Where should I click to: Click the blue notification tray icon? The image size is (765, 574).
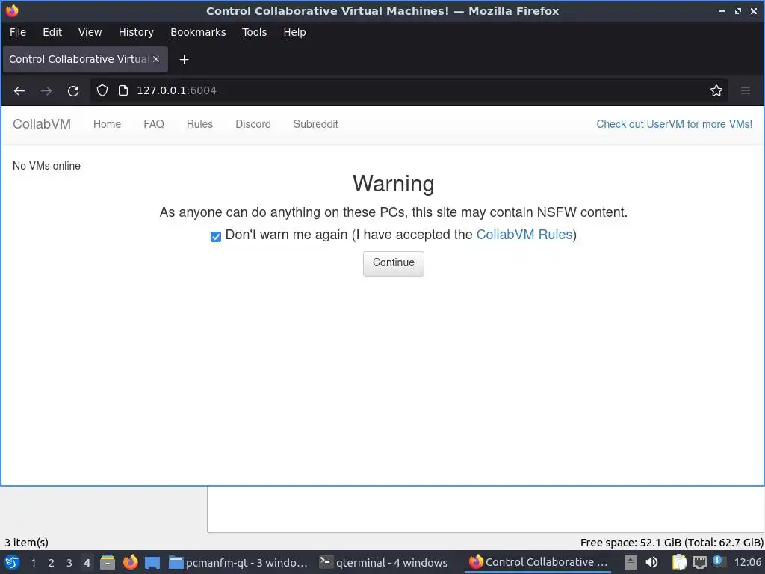[718, 561]
